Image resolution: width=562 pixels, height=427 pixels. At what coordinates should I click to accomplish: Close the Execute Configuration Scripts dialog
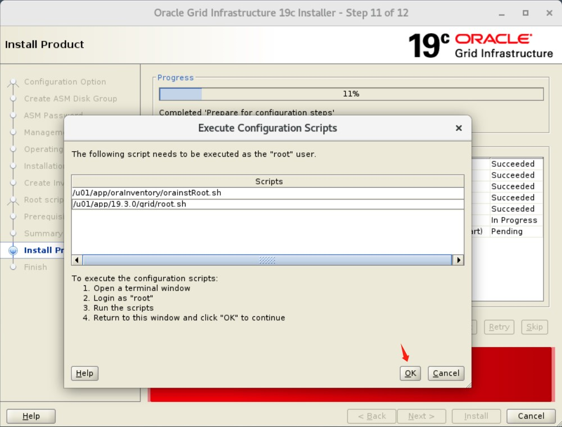459,128
